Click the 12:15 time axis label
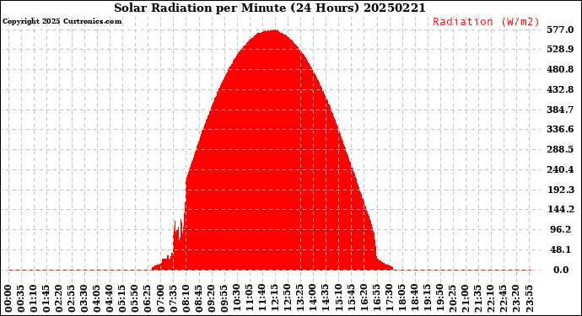Viewport: 582px width, 316px height. point(275,299)
